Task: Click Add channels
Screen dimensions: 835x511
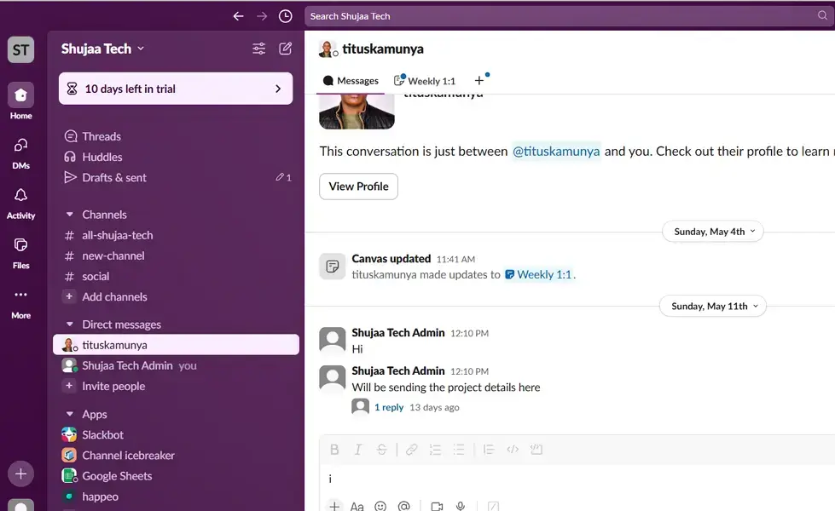Action: tap(176, 296)
